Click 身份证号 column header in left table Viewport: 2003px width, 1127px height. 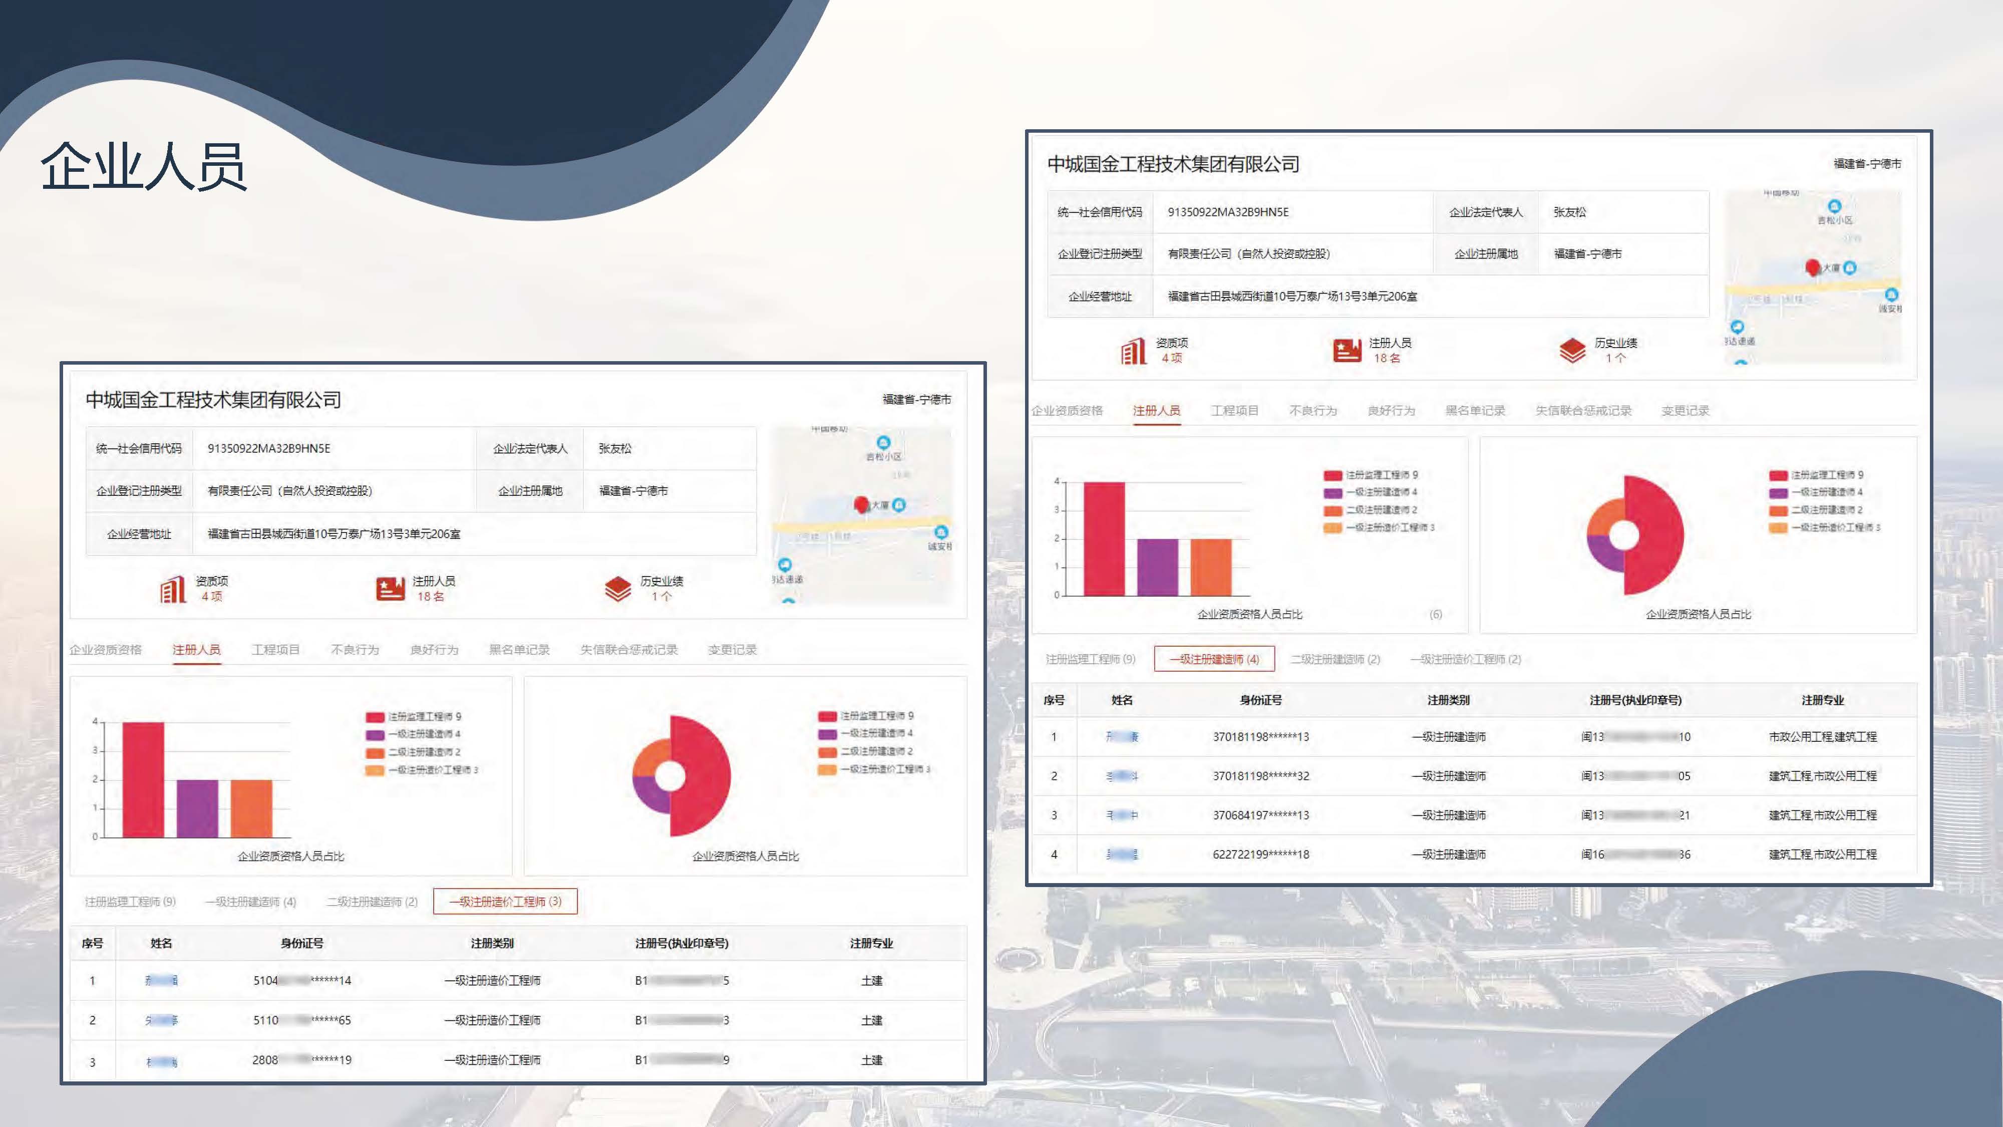click(x=301, y=943)
